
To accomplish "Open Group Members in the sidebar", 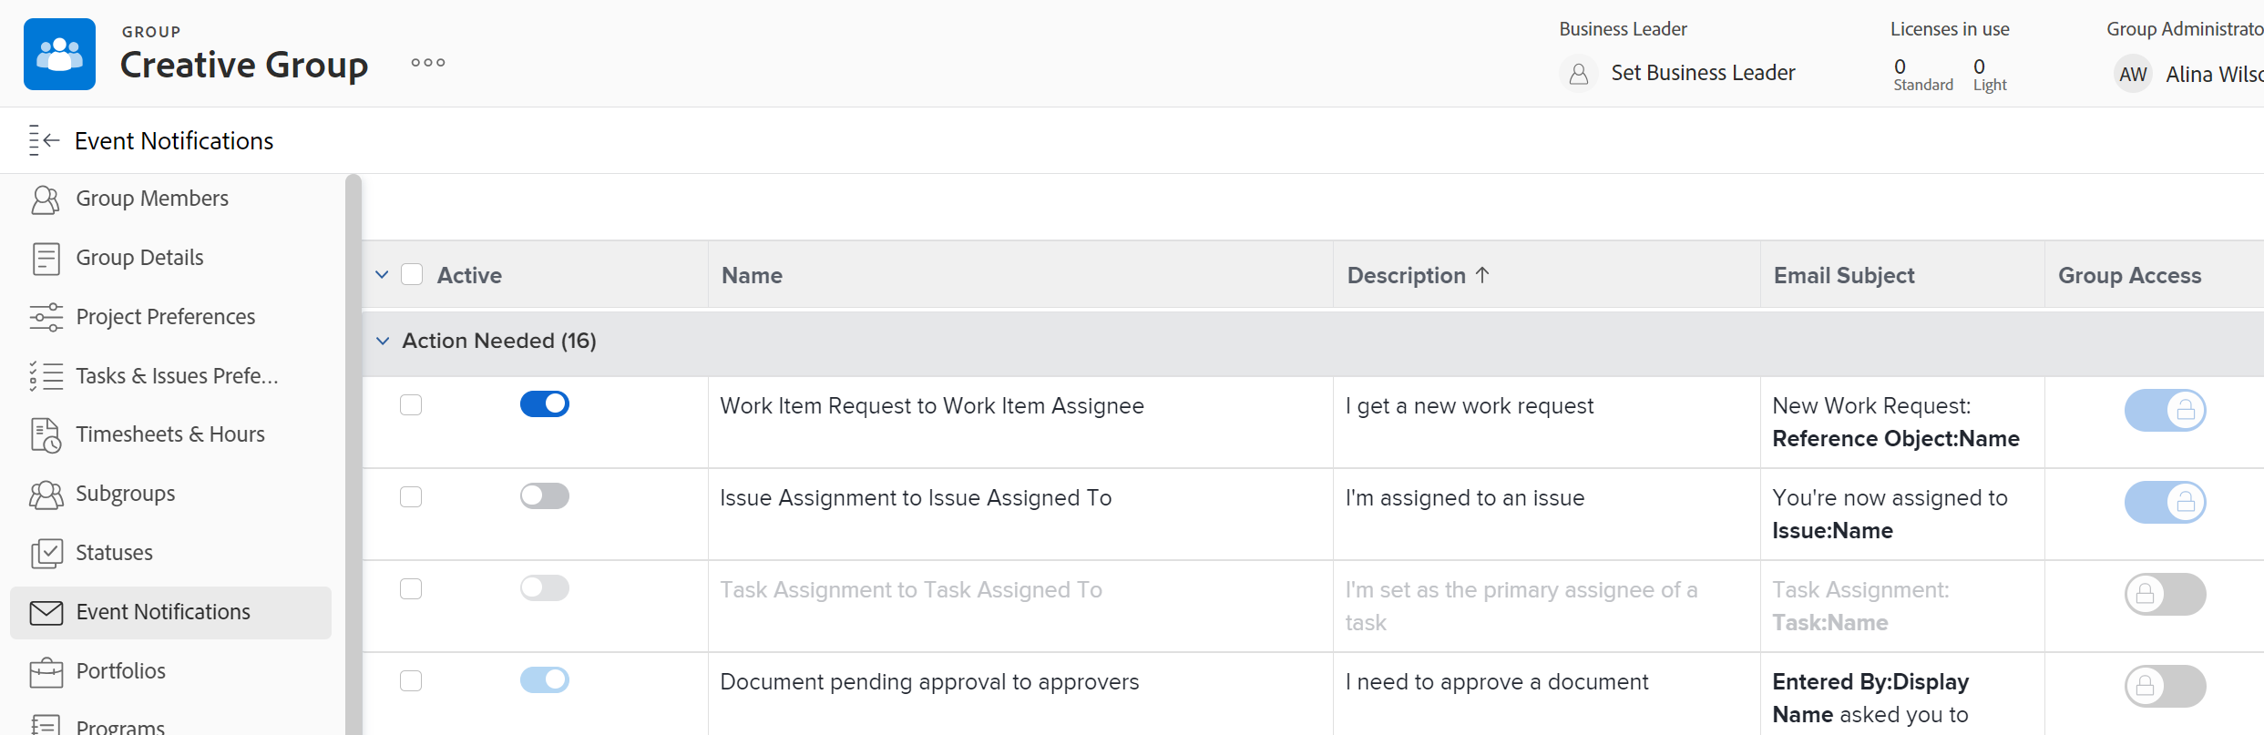I will point(151,199).
